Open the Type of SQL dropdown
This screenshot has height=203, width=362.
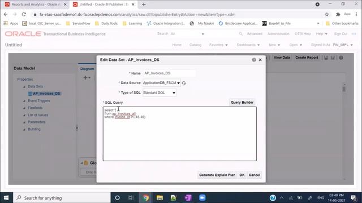tap(160, 92)
